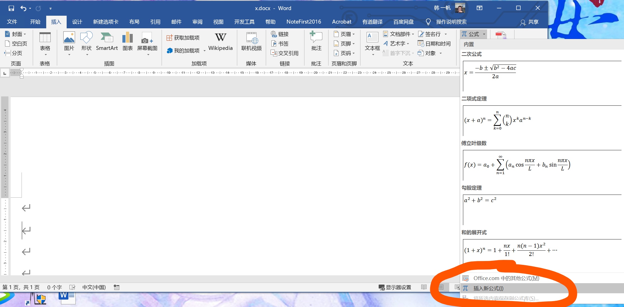
Task: Click the Undo arrow icon
Action: coord(23,8)
